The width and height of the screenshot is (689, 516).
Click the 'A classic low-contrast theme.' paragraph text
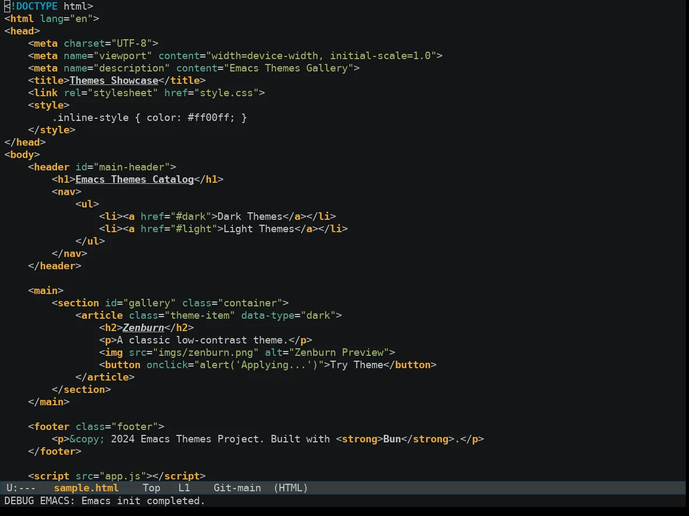pos(202,340)
